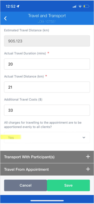Focus the Actual Travel Duration field
94x204 pixels.
[x=47, y=64]
